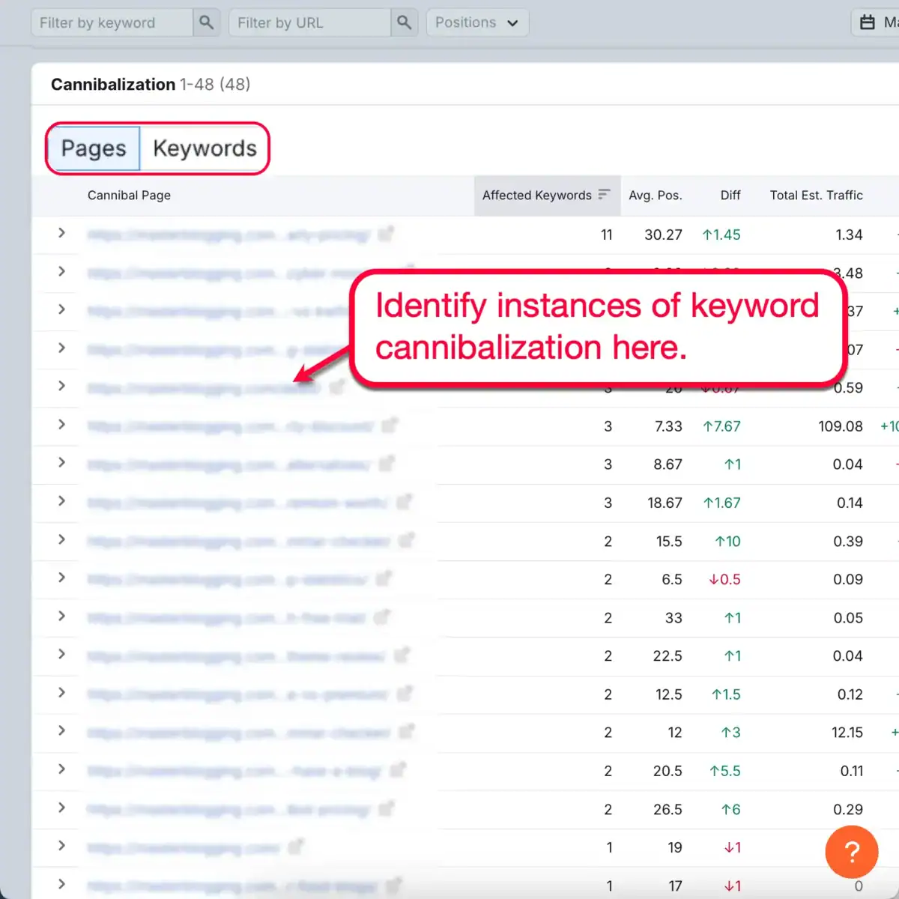The image size is (899, 899).
Task: Click the search icon beside Filter by URL
Action: tap(404, 22)
